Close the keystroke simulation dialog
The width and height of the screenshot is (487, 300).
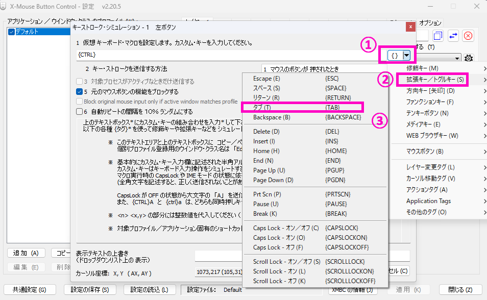[410, 27]
